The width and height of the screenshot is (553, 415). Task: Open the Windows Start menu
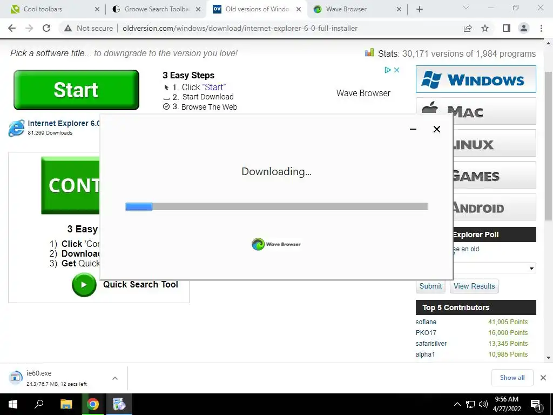[13, 404]
